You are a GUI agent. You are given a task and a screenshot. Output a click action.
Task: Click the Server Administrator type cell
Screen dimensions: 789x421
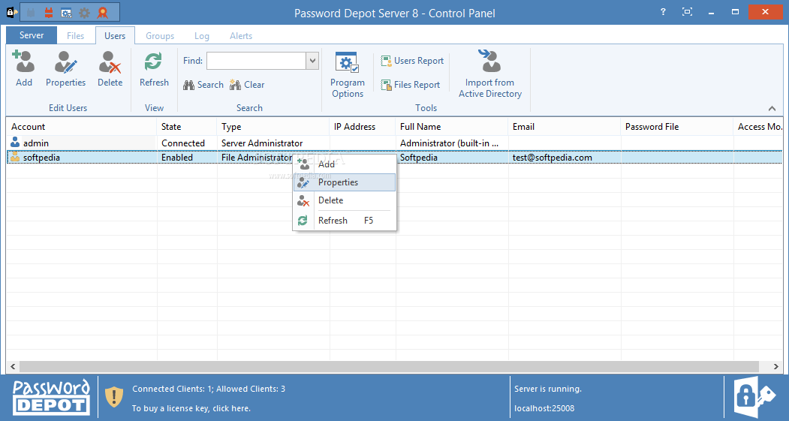[x=262, y=143]
